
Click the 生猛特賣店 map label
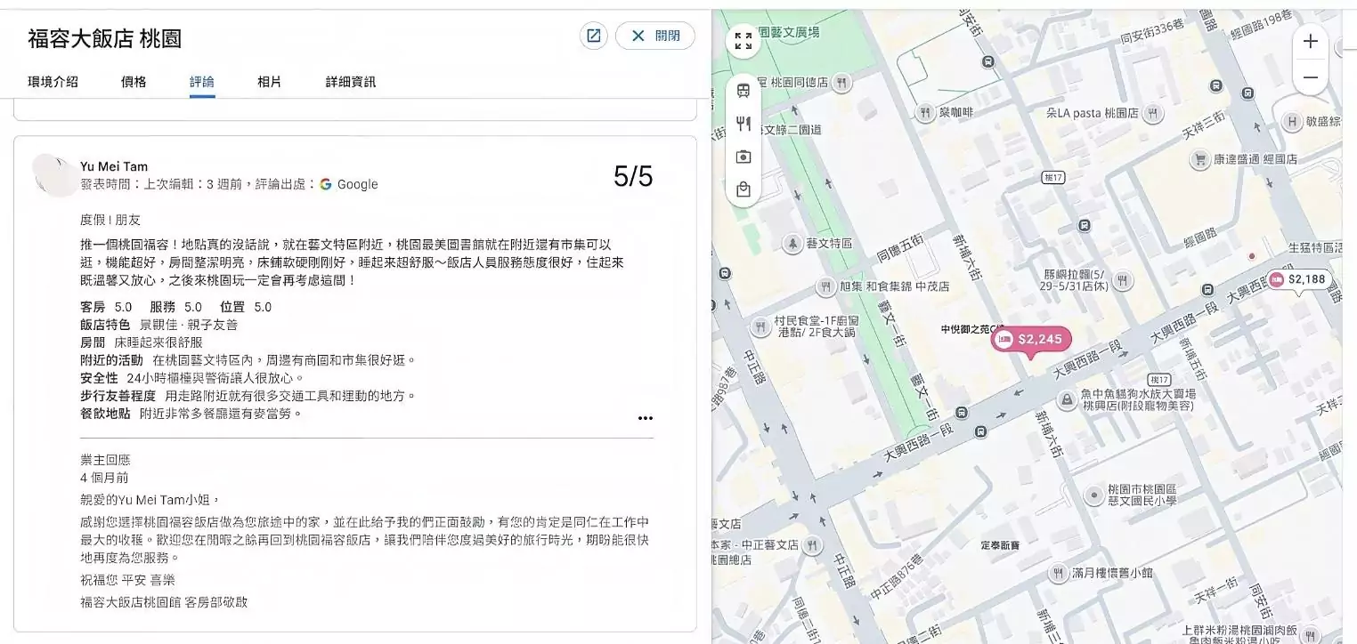(1315, 246)
